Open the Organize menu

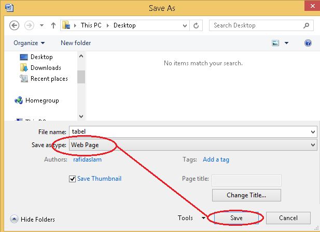[x=29, y=43]
